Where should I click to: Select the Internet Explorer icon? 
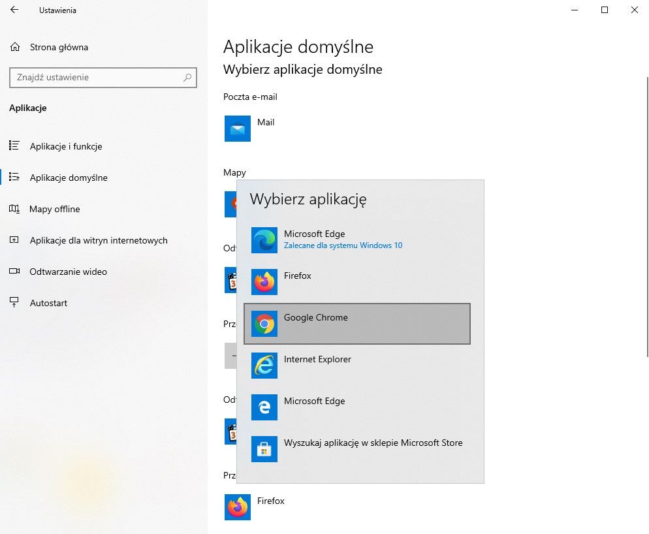point(264,366)
